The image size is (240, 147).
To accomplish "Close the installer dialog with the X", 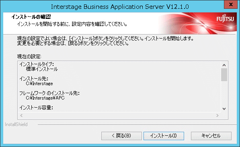I will tap(231, 4).
